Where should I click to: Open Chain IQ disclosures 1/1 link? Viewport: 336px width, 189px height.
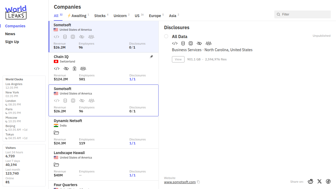(133, 79)
